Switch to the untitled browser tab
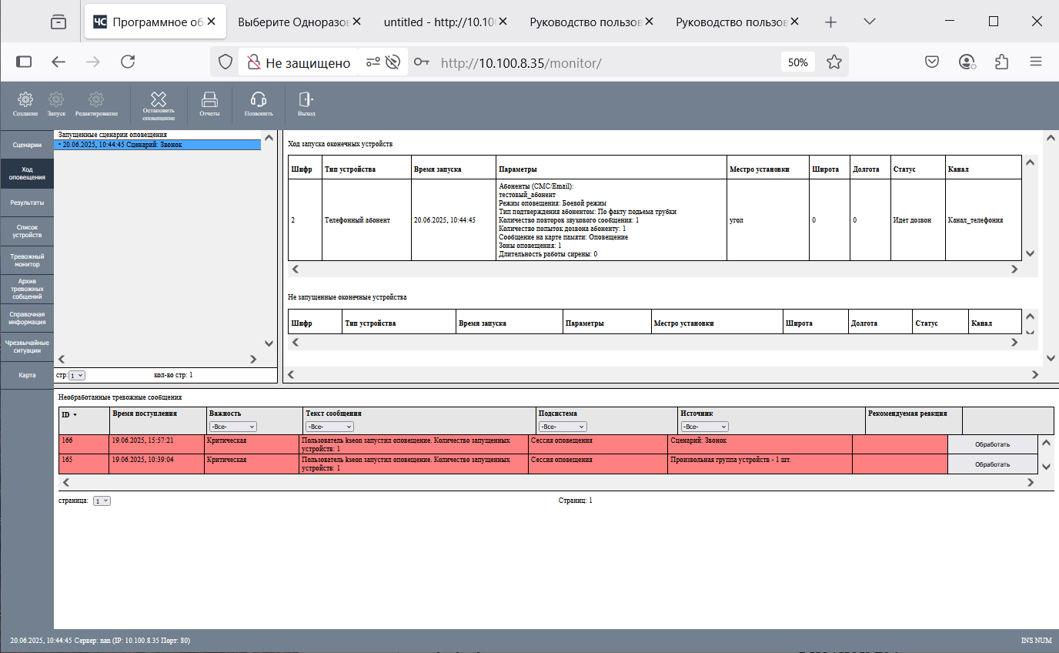This screenshot has width=1059, height=653. [444, 22]
